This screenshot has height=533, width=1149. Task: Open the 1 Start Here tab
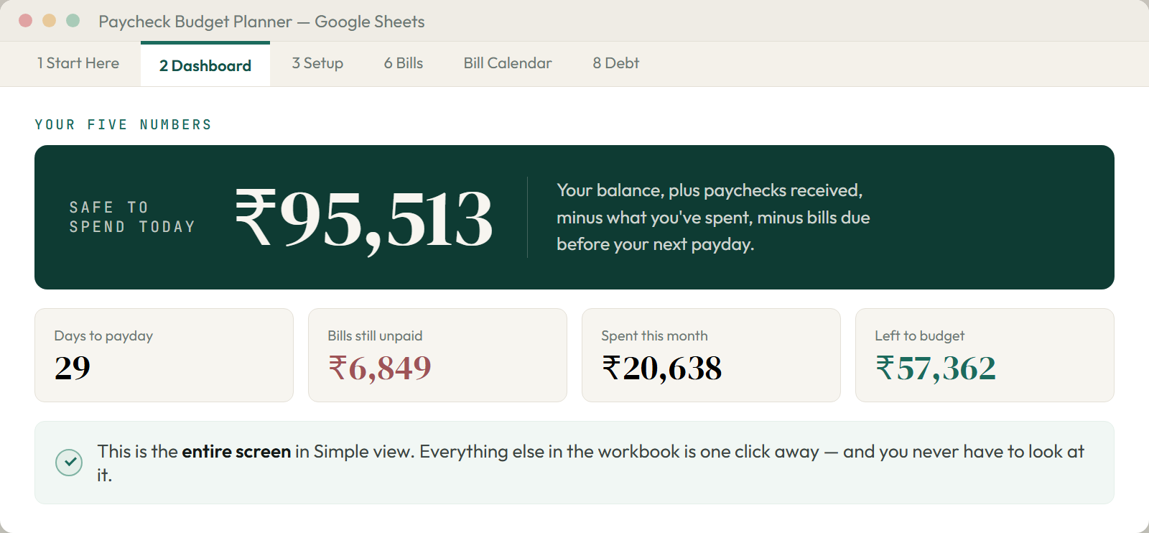(78, 63)
